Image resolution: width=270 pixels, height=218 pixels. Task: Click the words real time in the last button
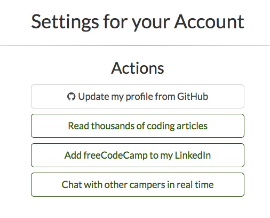click(x=195, y=184)
